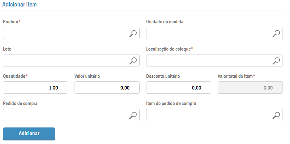The image size is (290, 144).
Task: Click inside the Item do pedido de compra text box
Action: coord(208,115)
